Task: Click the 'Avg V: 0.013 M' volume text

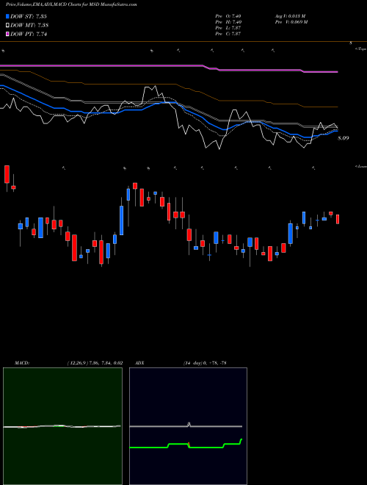Action: (290, 16)
